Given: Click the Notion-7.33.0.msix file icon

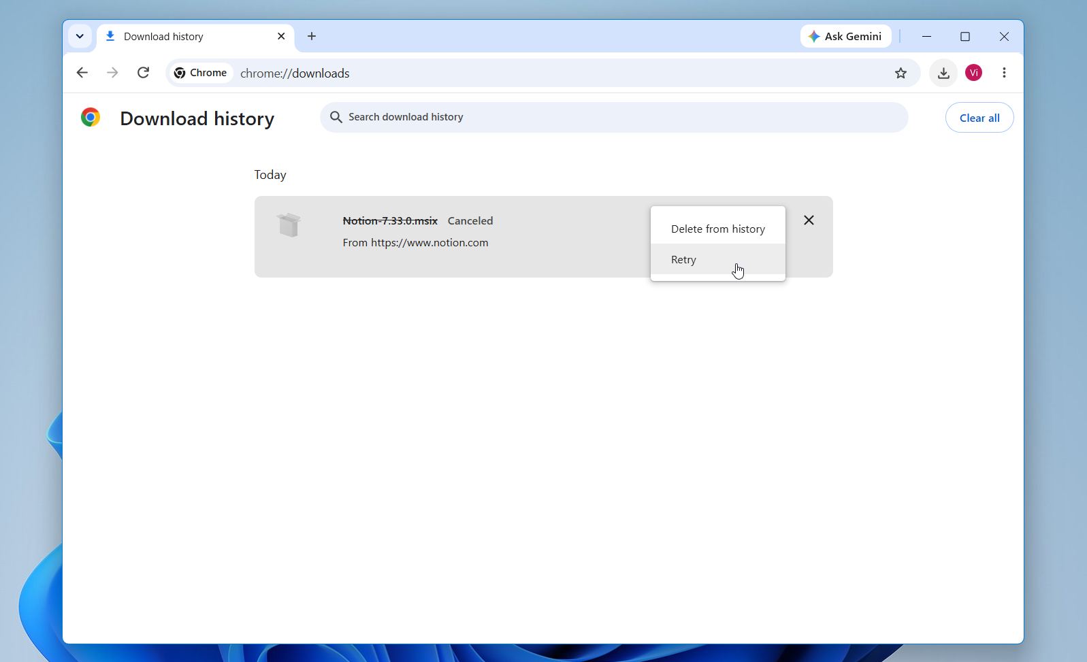Looking at the screenshot, I should tap(289, 225).
